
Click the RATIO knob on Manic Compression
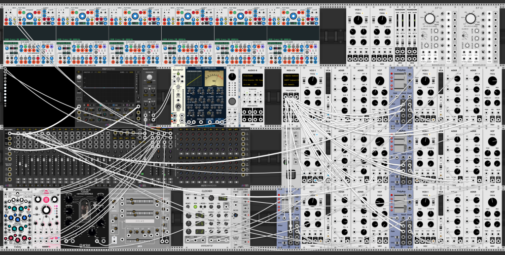pyautogui.click(x=199, y=91)
